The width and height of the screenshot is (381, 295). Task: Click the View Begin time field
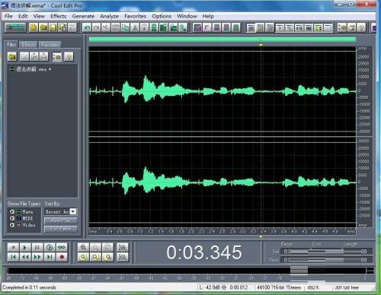click(x=295, y=259)
